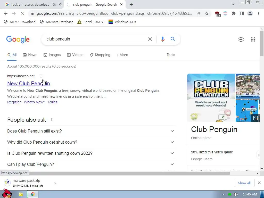
Task: Open the Google apps grid
Action: click(x=253, y=39)
